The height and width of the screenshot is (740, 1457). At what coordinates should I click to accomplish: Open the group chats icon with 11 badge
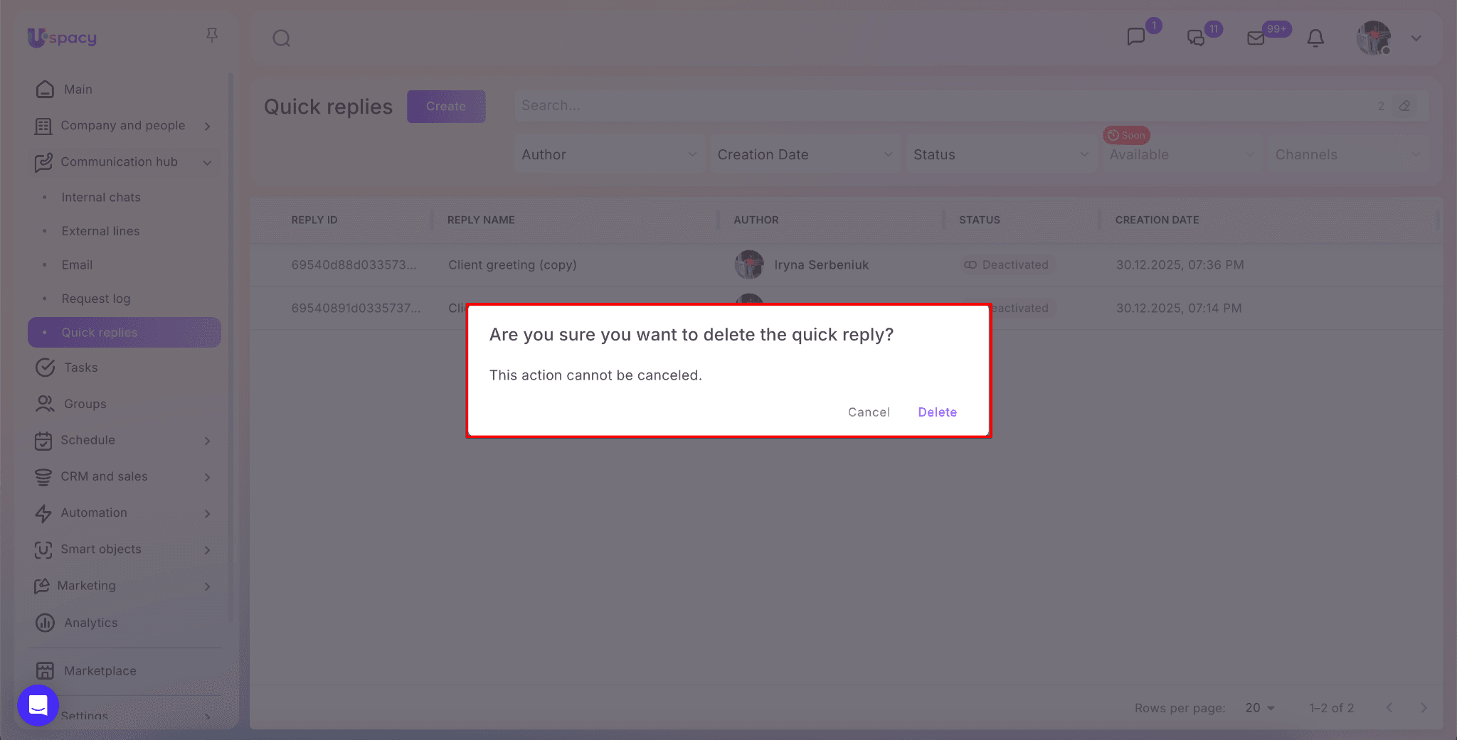point(1197,38)
